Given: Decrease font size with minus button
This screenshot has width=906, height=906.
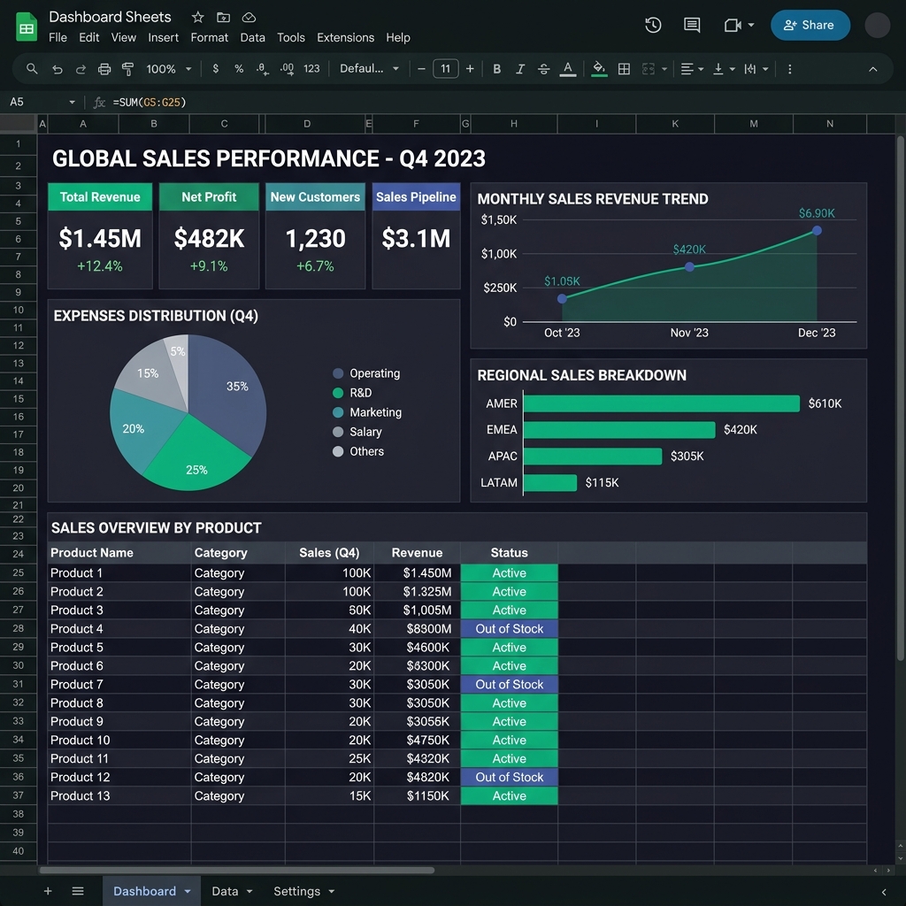Looking at the screenshot, I should (421, 69).
